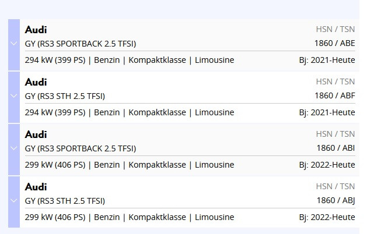Expand the chevron for the 1860 / ABI entry
367x234 pixels.
click(14, 148)
